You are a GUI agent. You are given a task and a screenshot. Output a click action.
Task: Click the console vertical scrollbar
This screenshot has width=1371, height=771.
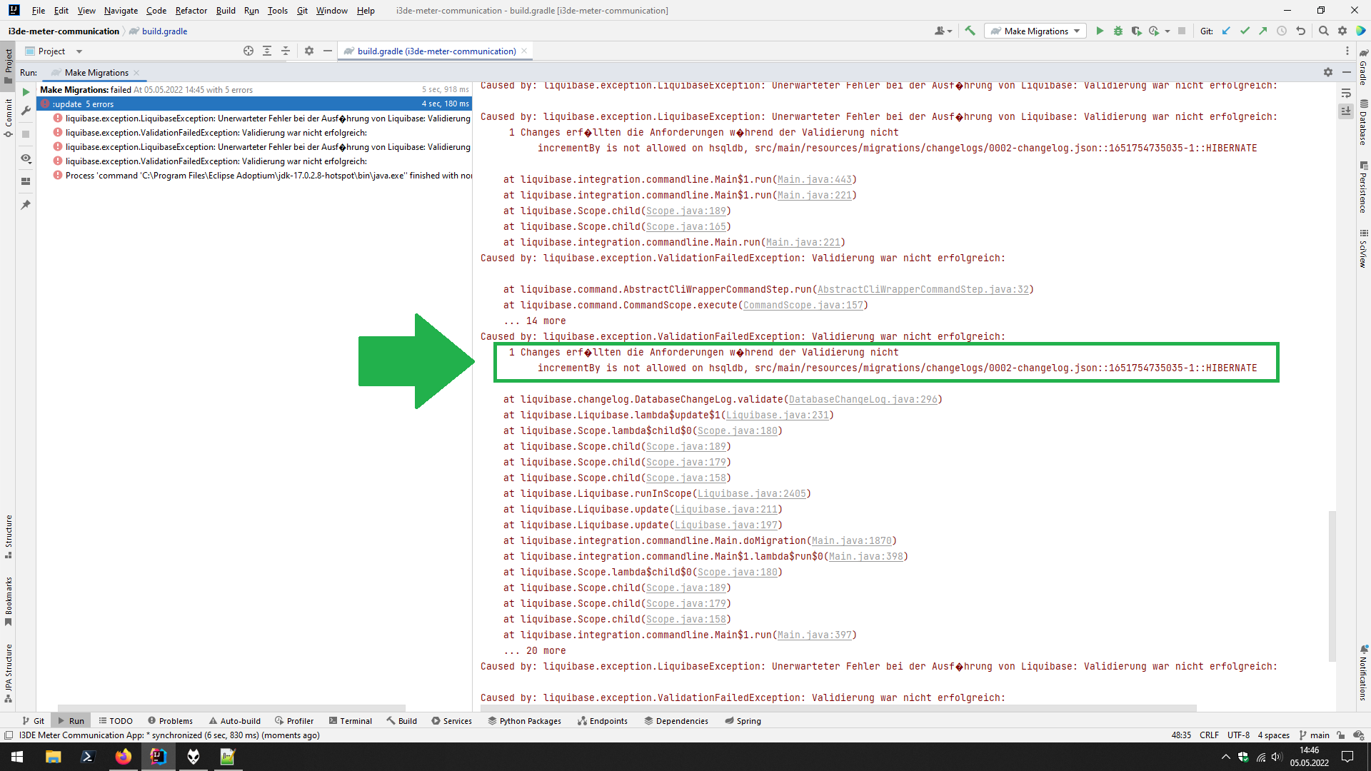(x=1332, y=585)
